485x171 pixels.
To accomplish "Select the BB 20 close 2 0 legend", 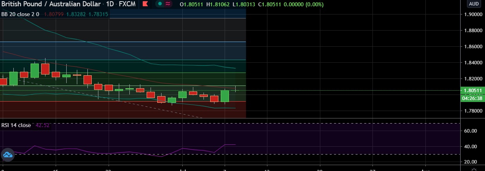I will [20, 14].
